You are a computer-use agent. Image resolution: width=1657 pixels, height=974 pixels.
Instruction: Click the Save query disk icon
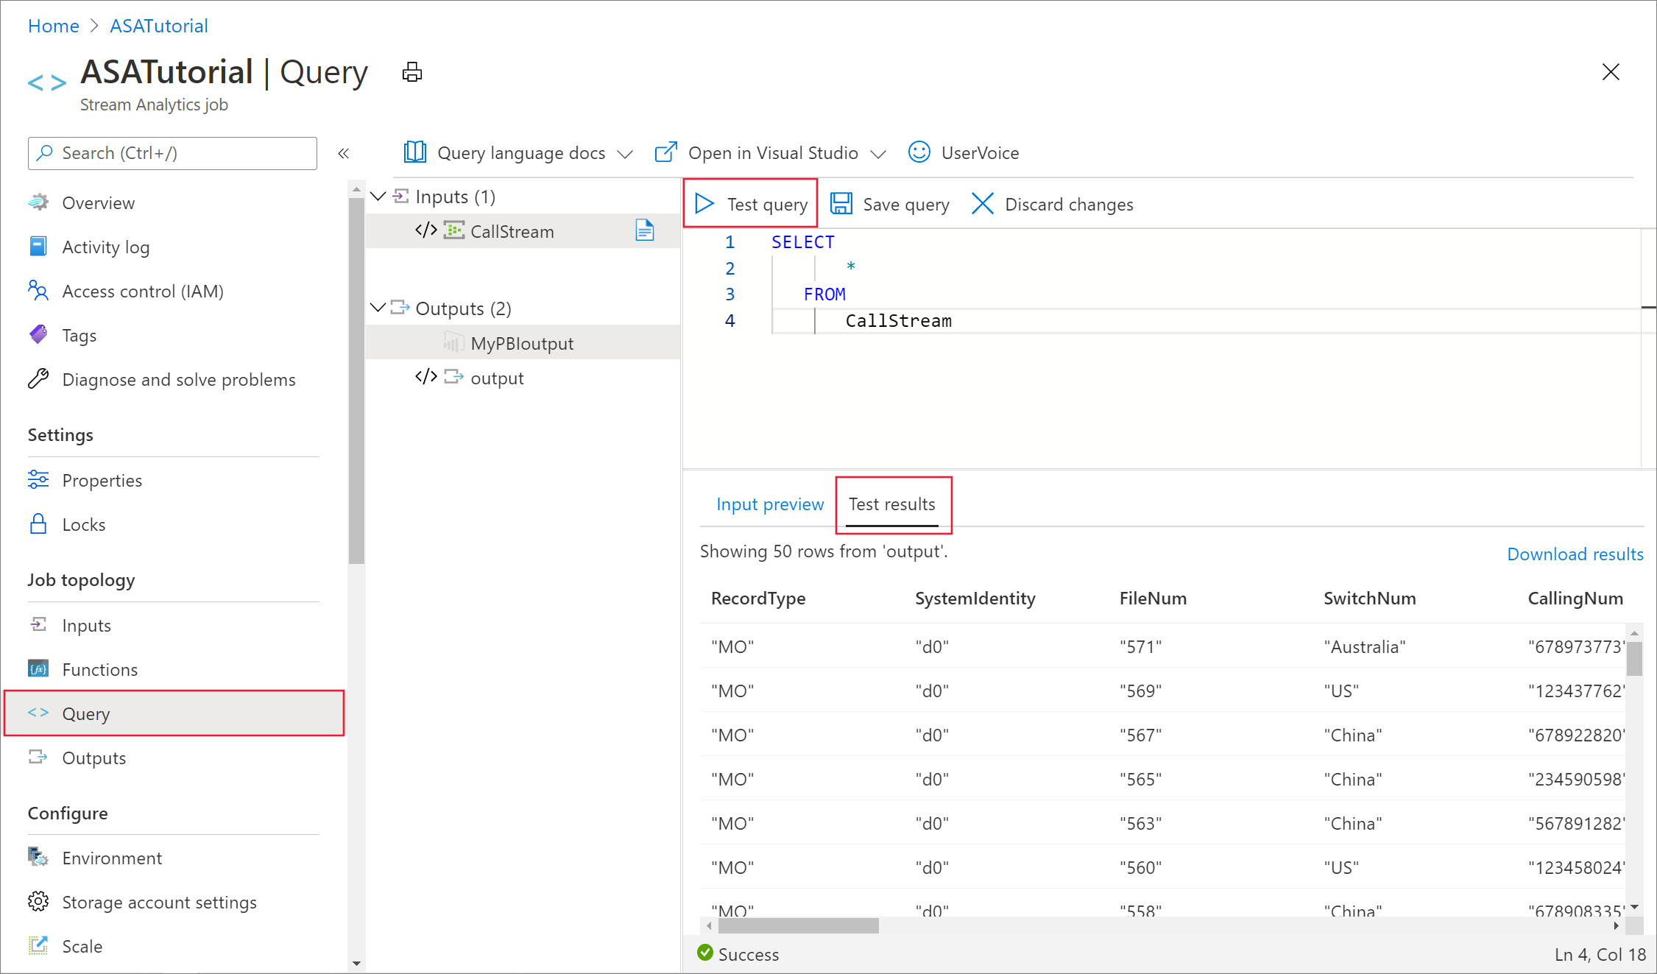[840, 203]
